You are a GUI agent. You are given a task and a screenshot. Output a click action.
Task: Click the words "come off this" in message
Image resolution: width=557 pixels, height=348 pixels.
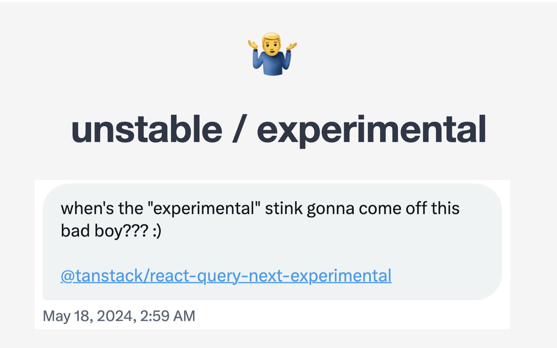tap(409, 208)
